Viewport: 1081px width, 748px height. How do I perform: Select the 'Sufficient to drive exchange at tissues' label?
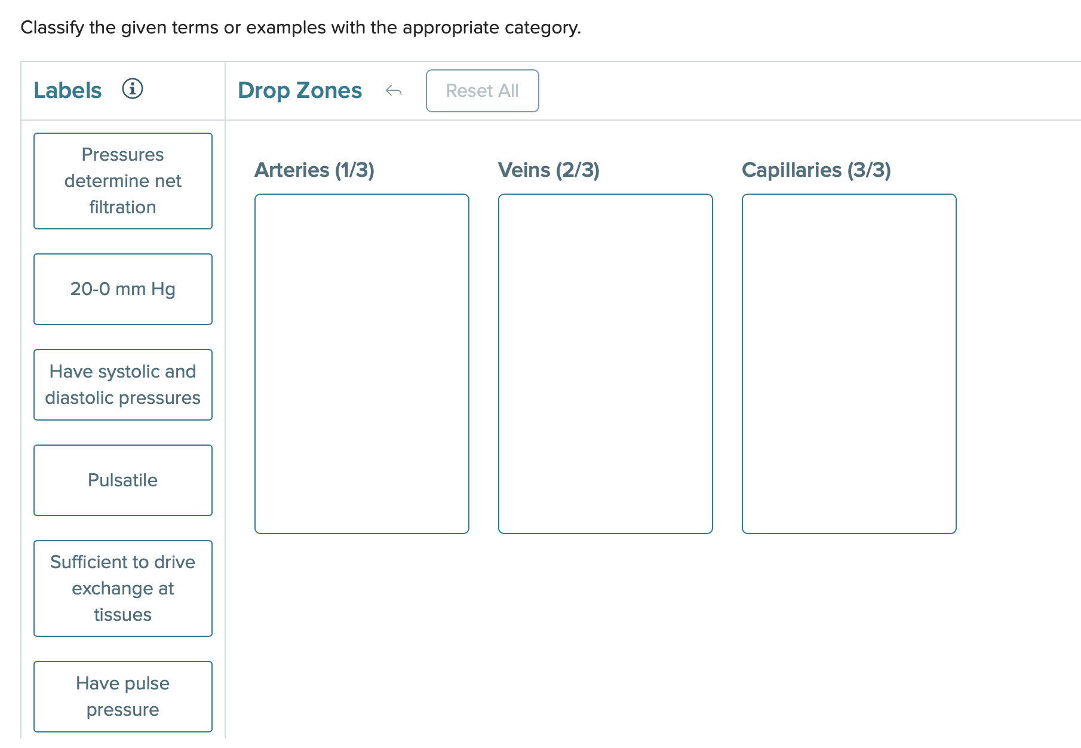coord(123,588)
